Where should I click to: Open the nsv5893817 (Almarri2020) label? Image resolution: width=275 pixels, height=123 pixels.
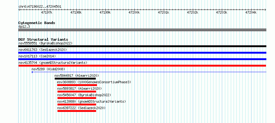click(79, 88)
